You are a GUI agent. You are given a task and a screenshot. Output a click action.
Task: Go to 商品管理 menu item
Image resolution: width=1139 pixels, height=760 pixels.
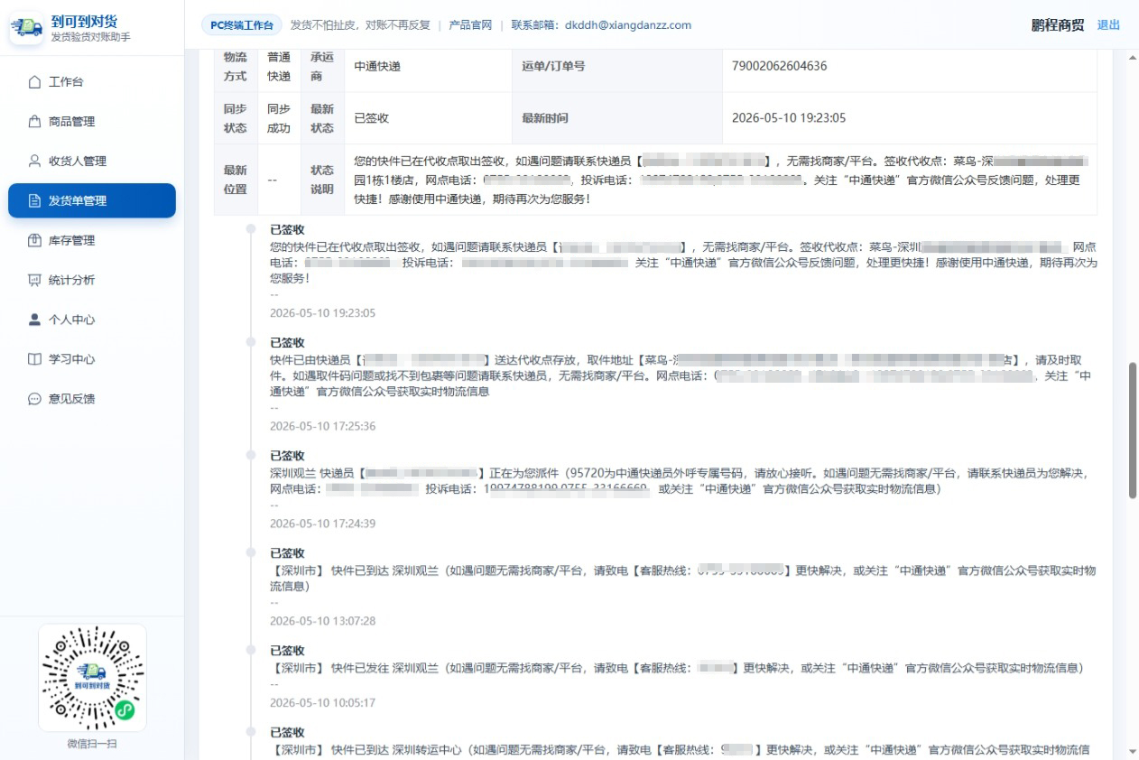click(x=92, y=122)
